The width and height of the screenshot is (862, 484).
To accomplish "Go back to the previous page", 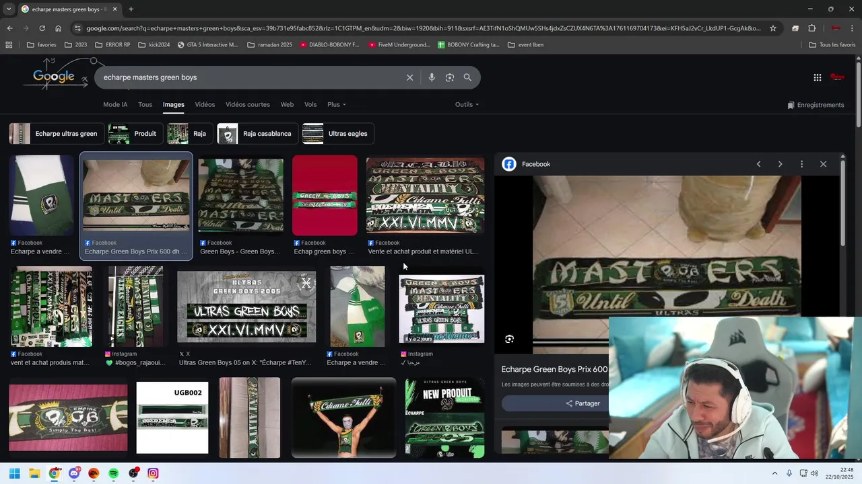I will (9, 28).
